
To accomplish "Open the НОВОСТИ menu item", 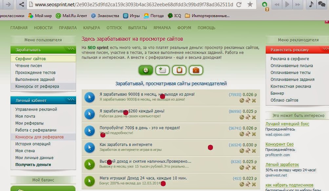I will pos(43,28).
